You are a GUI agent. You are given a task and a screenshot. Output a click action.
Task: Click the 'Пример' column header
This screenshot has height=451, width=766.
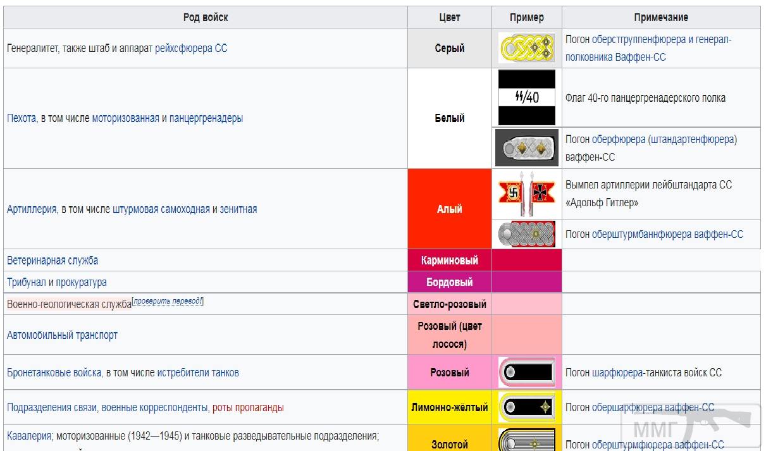click(x=526, y=17)
